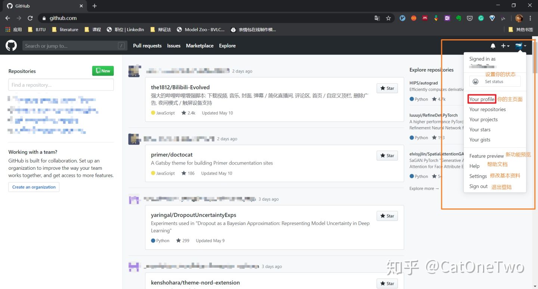Bookmark this page with the star icon
The width and height of the screenshot is (538, 289).
388,18
